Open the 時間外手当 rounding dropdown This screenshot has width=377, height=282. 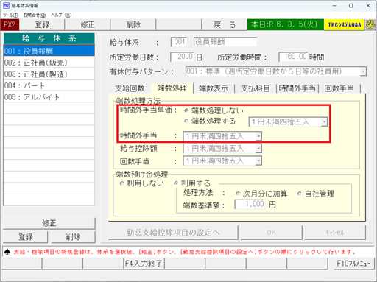(258, 136)
